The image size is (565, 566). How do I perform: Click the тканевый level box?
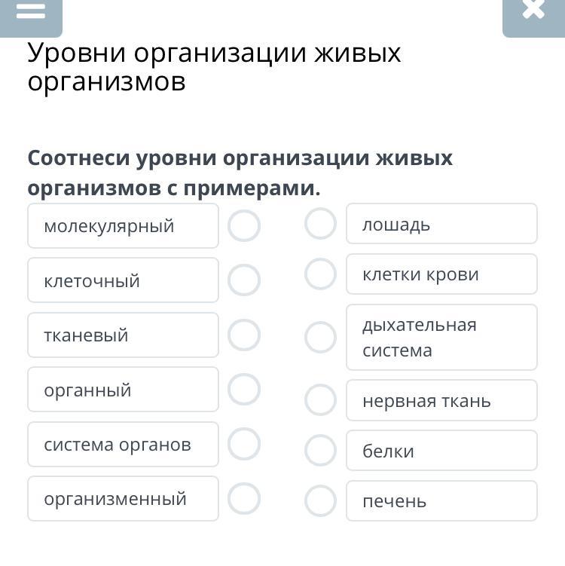123,335
